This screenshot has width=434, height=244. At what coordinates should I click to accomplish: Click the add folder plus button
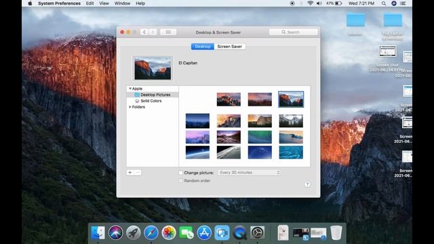pos(130,173)
